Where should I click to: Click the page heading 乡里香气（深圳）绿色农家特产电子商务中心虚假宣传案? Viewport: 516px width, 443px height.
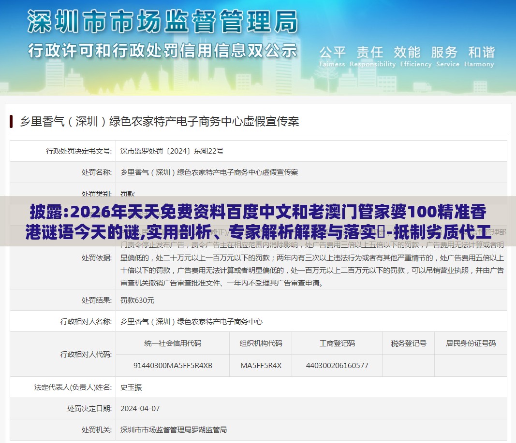pos(159,122)
